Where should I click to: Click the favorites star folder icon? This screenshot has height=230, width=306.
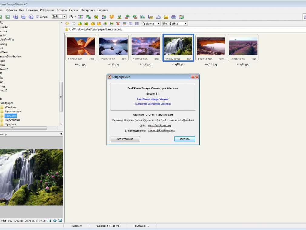click(93, 24)
